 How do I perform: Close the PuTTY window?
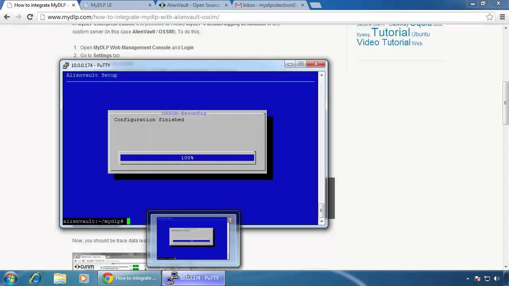[x=316, y=64]
